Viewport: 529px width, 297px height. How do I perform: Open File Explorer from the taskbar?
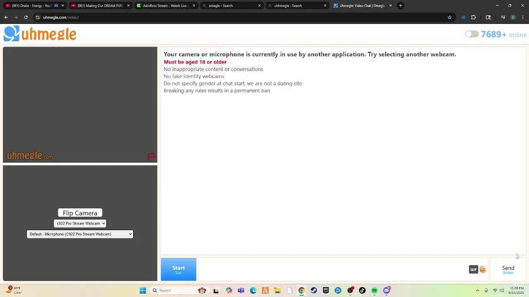point(277,290)
